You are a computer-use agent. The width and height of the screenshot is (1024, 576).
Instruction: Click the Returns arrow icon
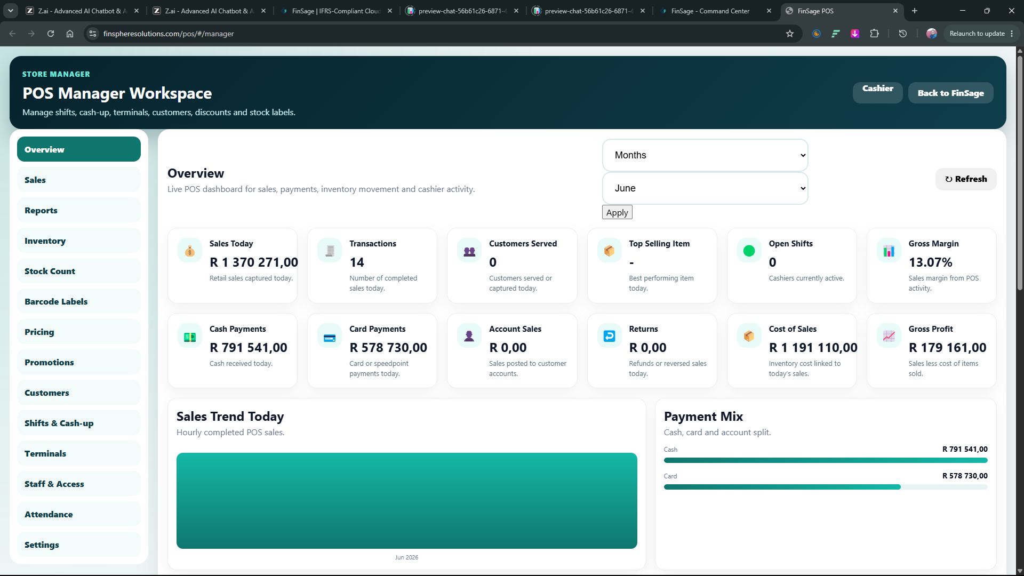tap(609, 336)
